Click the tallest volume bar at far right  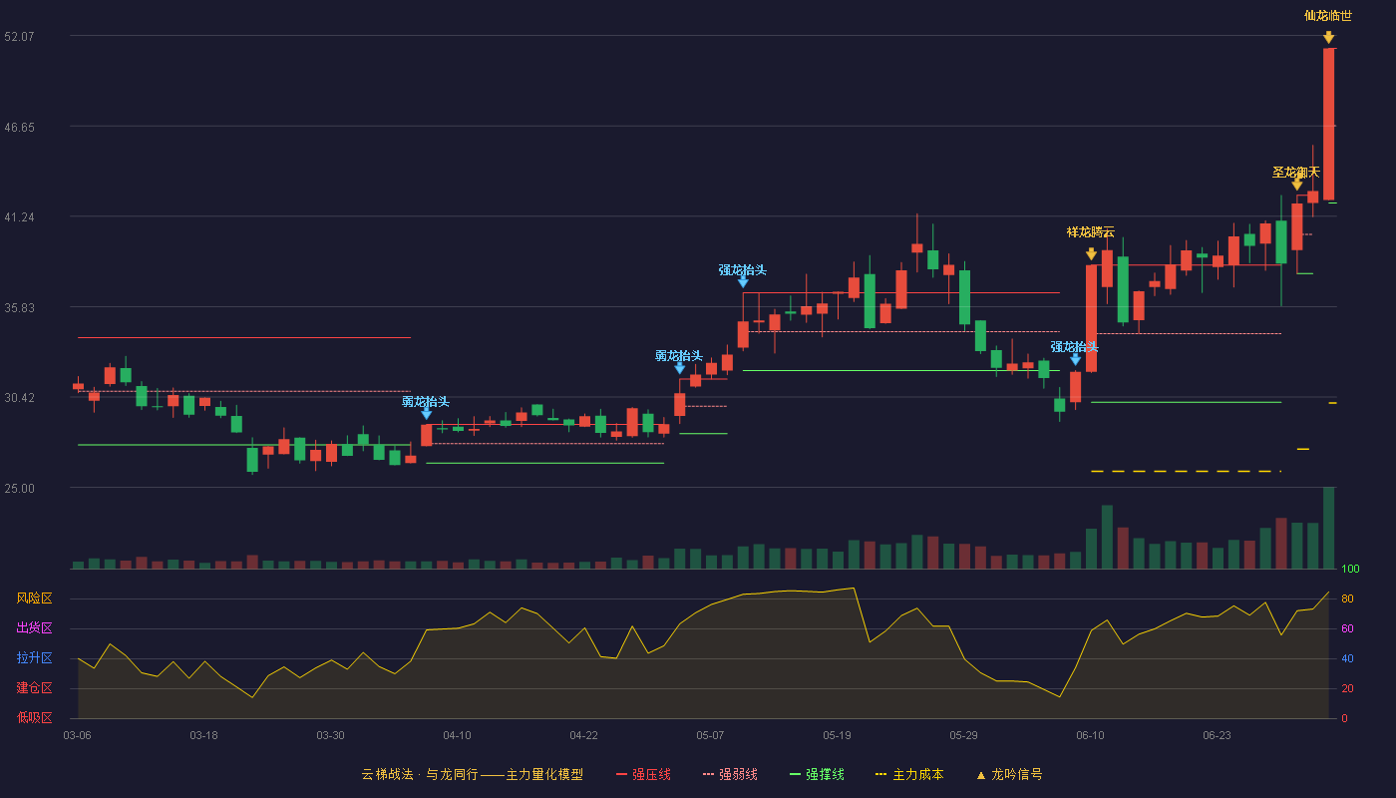(x=1328, y=528)
